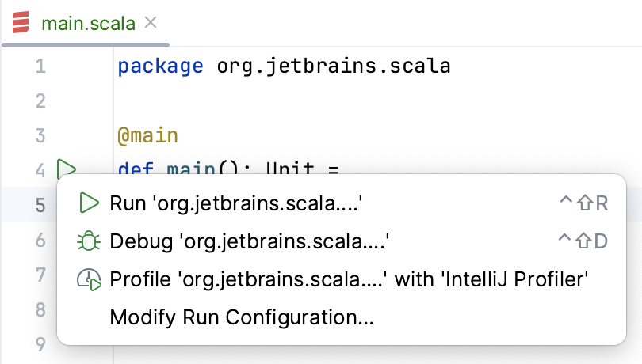Image resolution: width=642 pixels, height=364 pixels.
Task: Click the package keyword on line 1
Action: [x=160, y=66]
